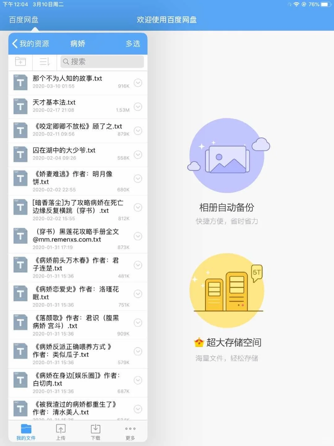Switch to the 我的文件 tab
Screen dimensions: 334x446
coord(26,432)
